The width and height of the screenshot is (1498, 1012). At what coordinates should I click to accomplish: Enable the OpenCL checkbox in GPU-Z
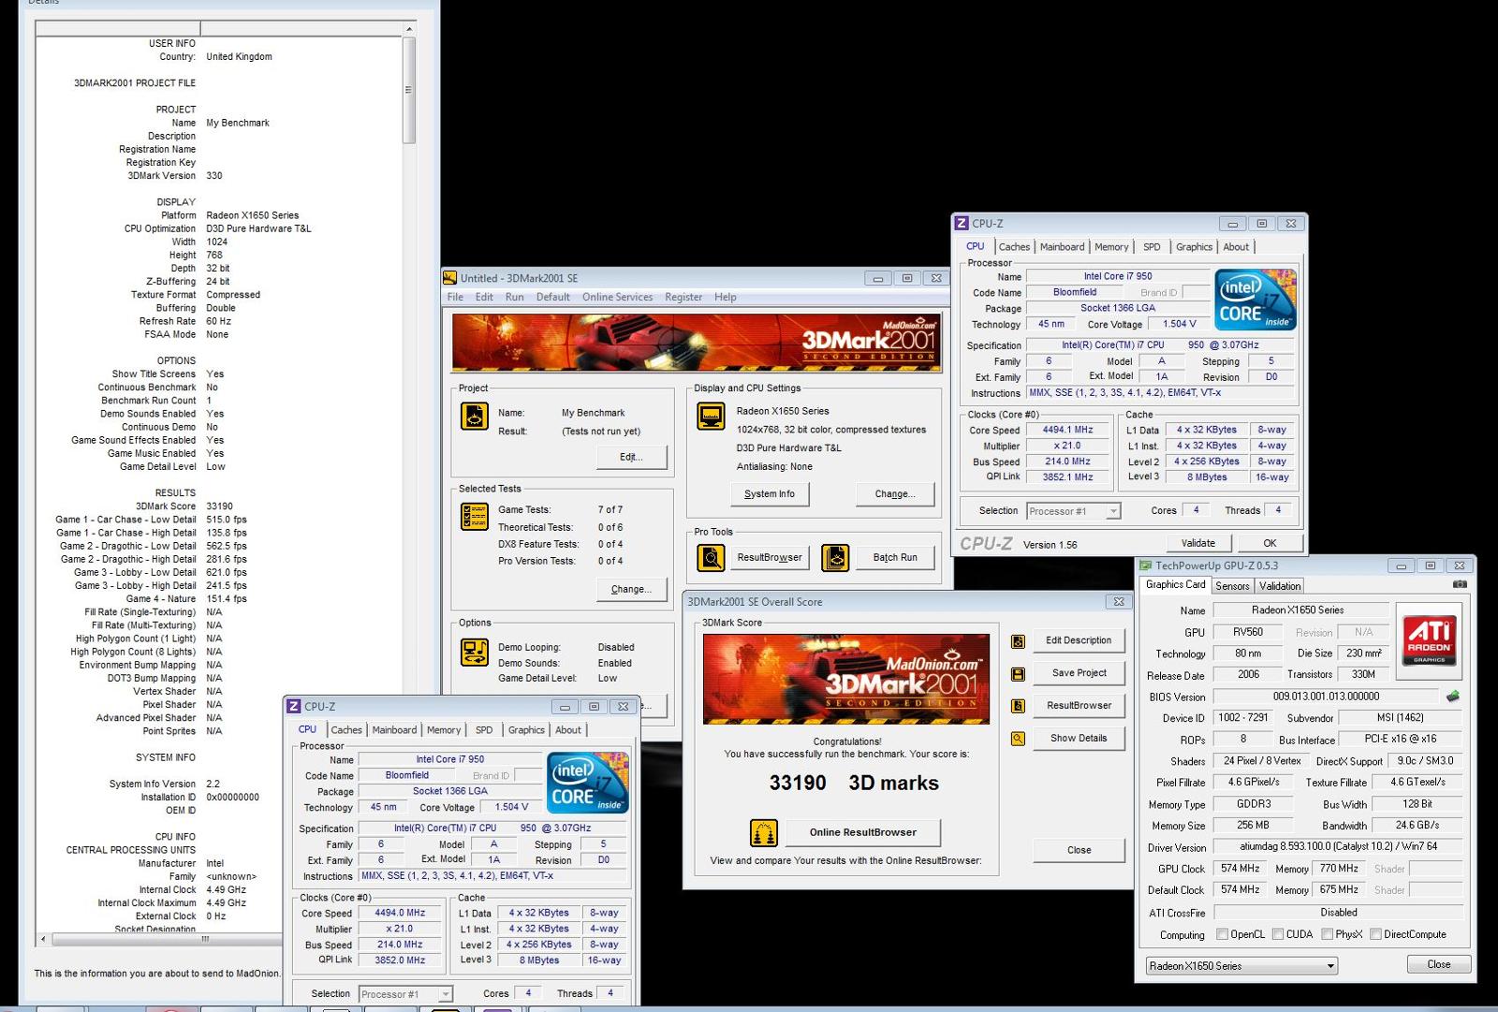[x=1222, y=934]
